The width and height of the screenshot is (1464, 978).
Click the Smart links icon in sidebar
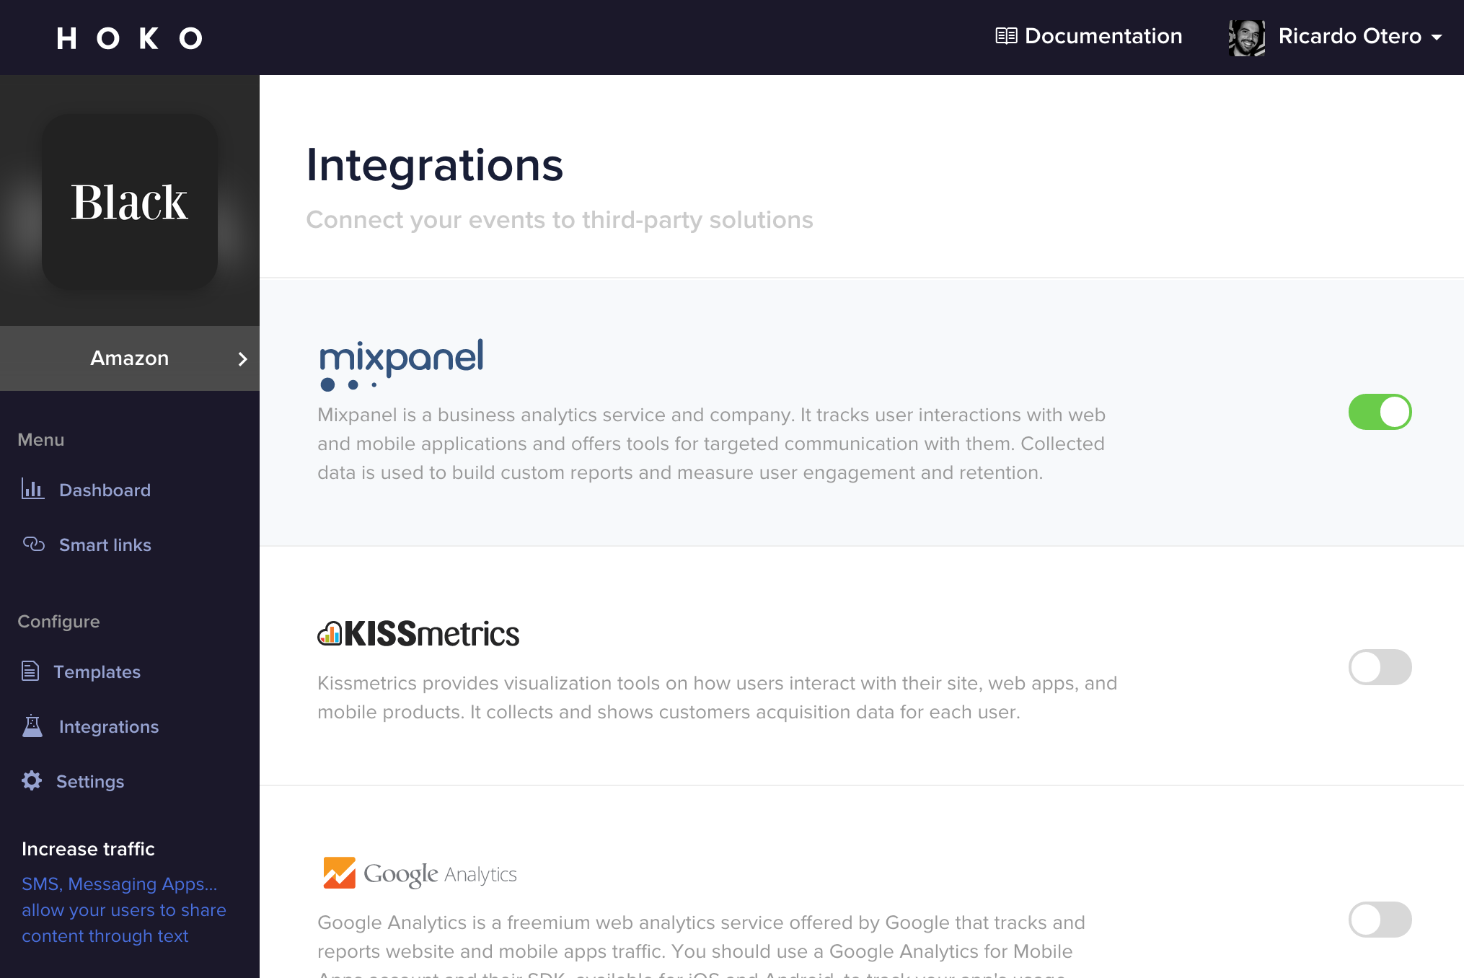[34, 544]
